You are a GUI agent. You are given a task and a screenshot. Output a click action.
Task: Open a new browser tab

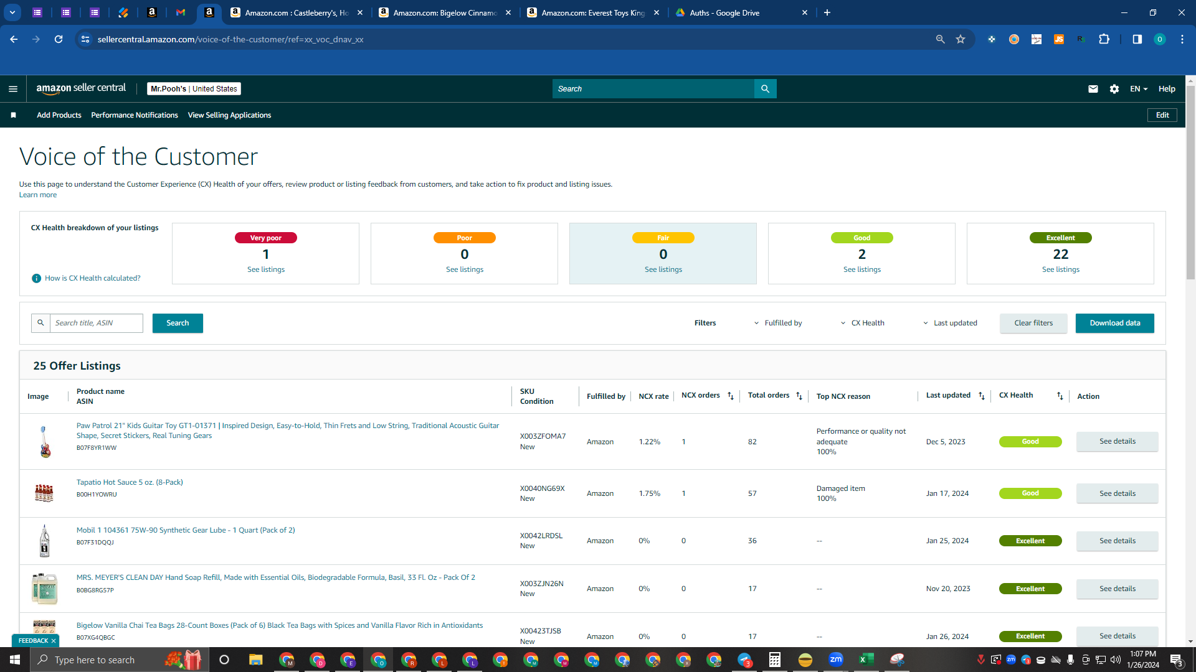tap(827, 12)
